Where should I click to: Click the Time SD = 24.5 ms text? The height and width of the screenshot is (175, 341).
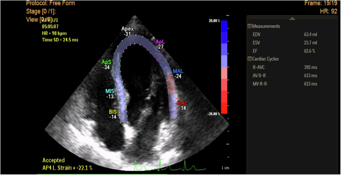60,40
